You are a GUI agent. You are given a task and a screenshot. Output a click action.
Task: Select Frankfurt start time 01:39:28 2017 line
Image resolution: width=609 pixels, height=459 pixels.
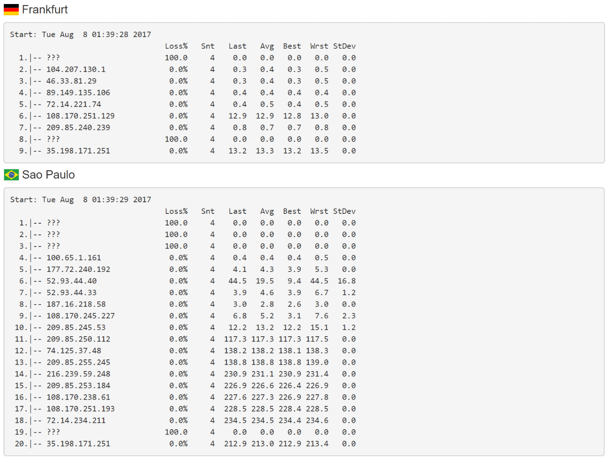pyautogui.click(x=80, y=34)
